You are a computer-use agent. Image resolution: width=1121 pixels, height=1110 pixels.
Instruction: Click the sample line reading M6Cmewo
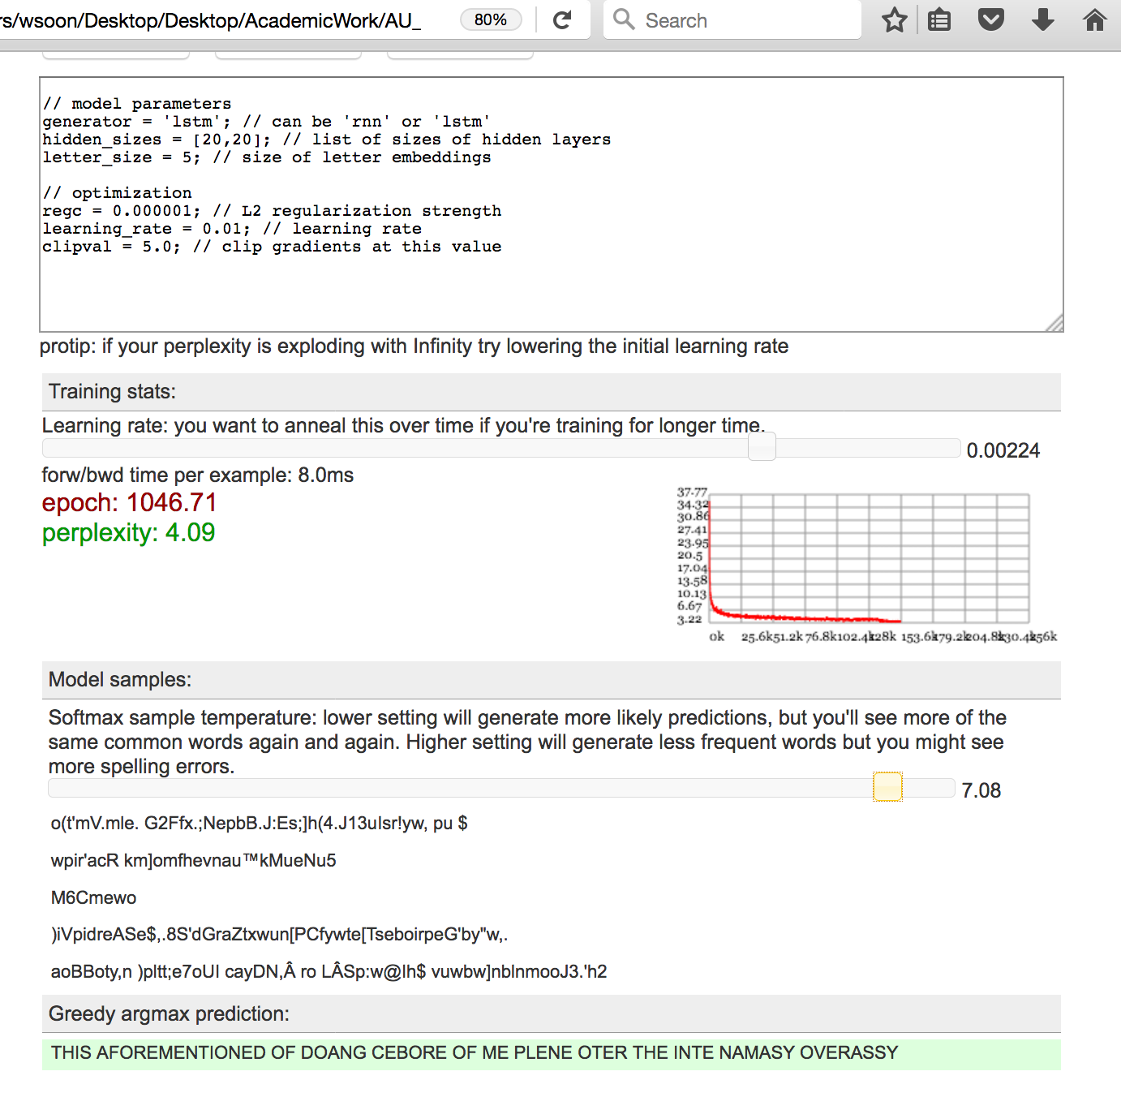(x=93, y=898)
